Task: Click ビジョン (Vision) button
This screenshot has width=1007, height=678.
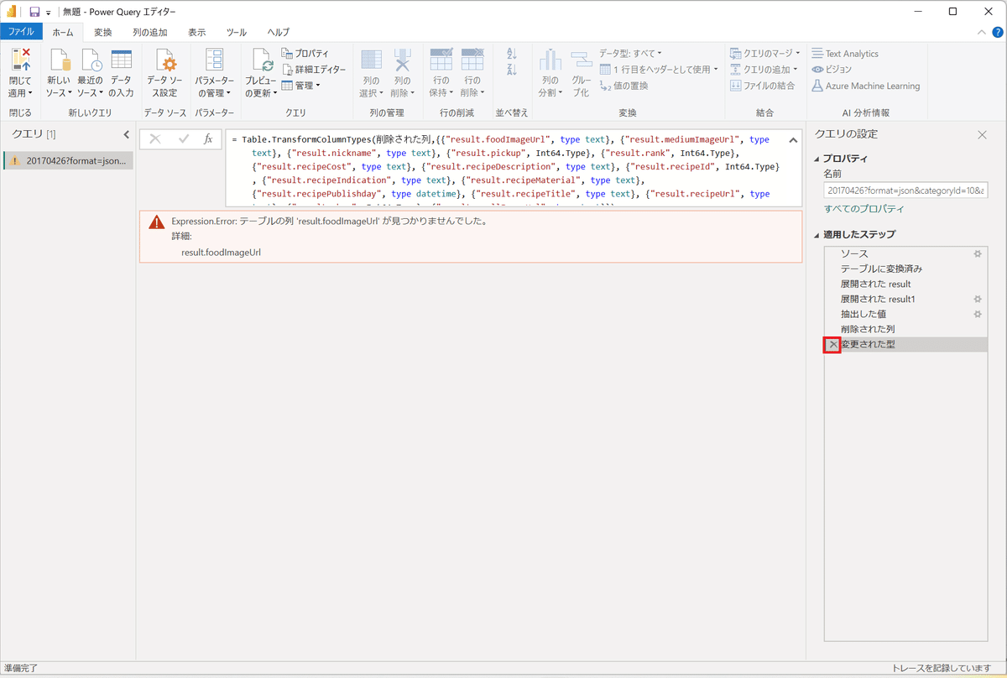Action: [832, 70]
